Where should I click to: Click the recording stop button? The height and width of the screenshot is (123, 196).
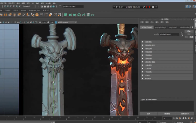(x=150, y=7)
